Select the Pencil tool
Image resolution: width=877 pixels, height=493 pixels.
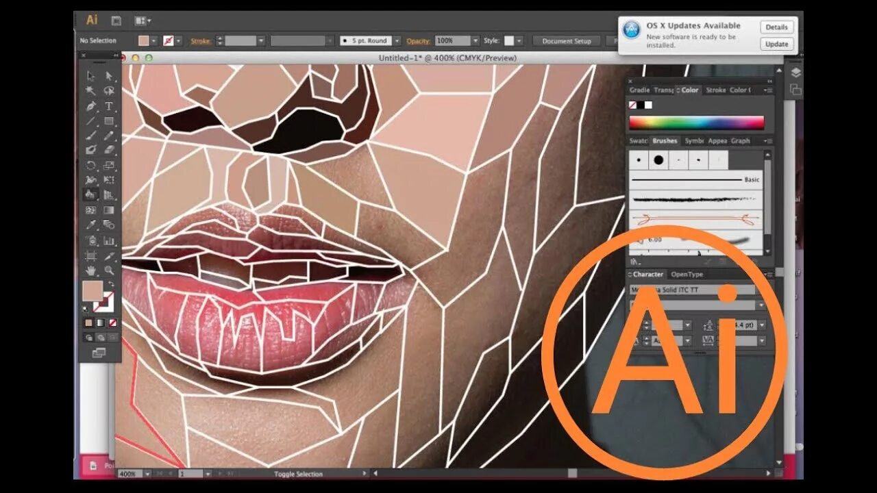(x=109, y=136)
